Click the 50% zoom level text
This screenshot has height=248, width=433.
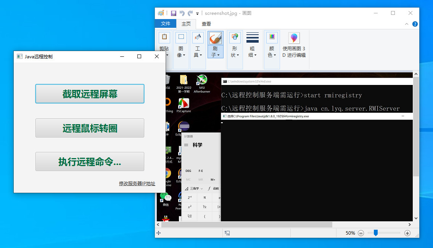[350, 233]
